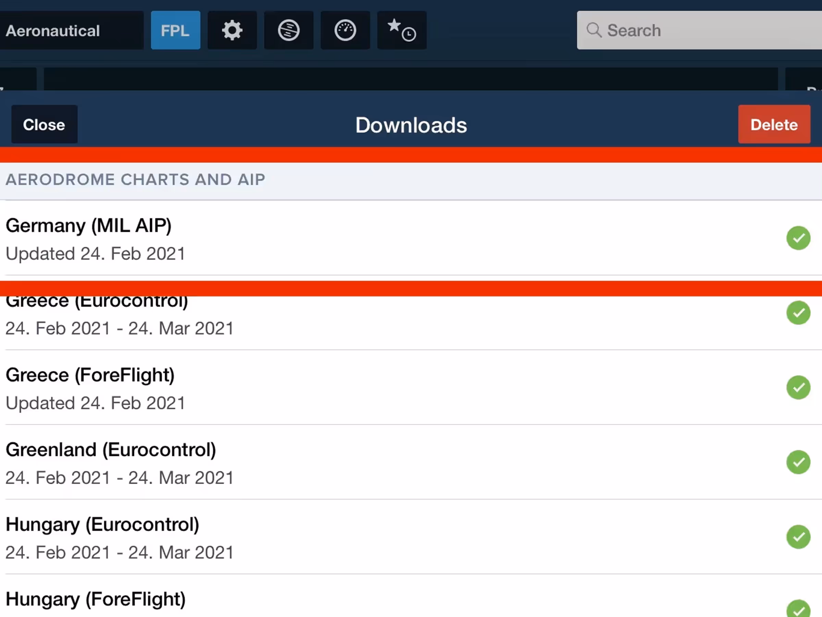Open the settings gear in toolbar
This screenshot has width=822, height=617.
(232, 30)
